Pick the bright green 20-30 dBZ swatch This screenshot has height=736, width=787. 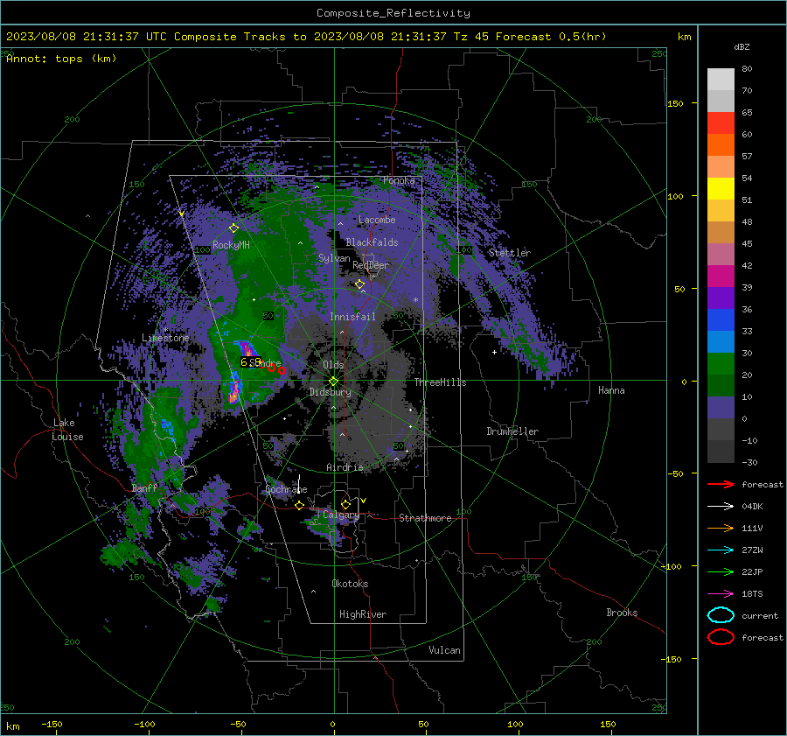[x=721, y=364]
